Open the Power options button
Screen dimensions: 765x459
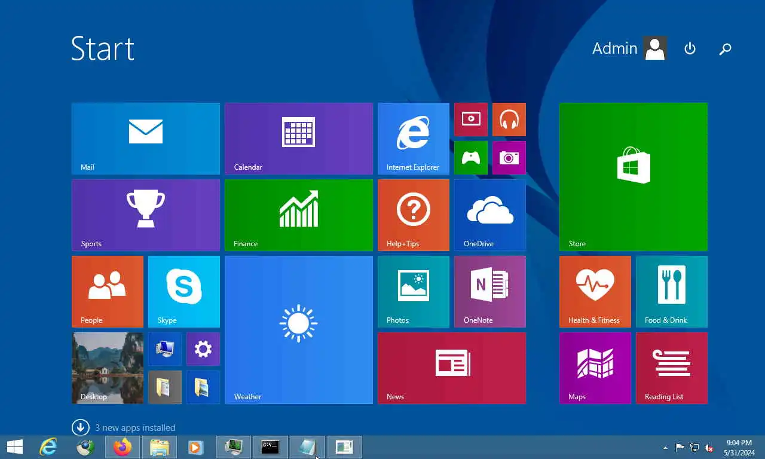[690, 48]
